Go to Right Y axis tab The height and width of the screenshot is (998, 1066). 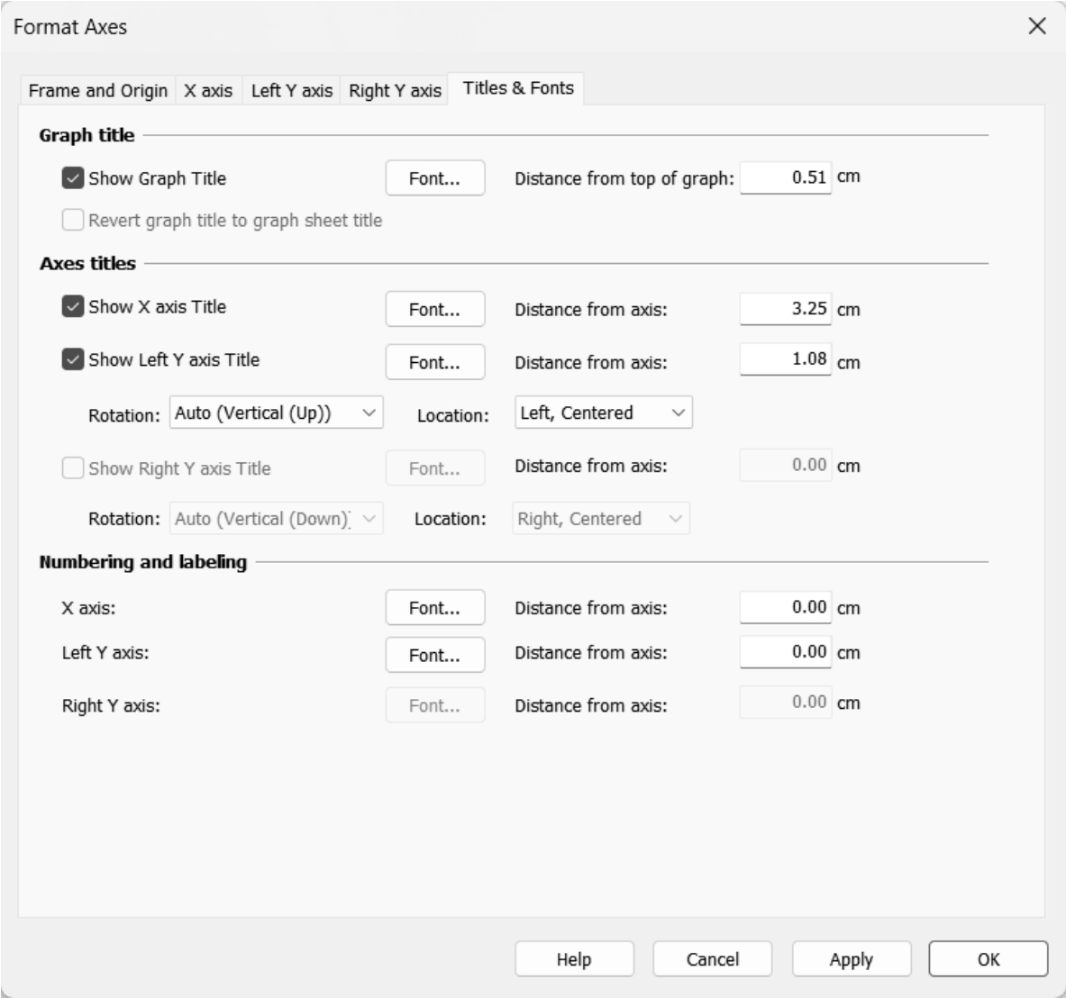point(395,91)
